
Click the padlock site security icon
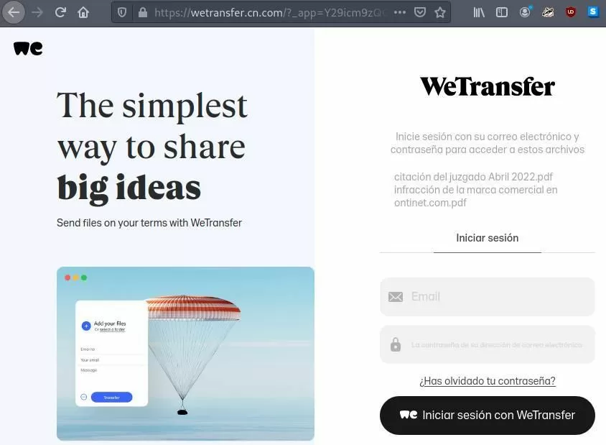143,13
